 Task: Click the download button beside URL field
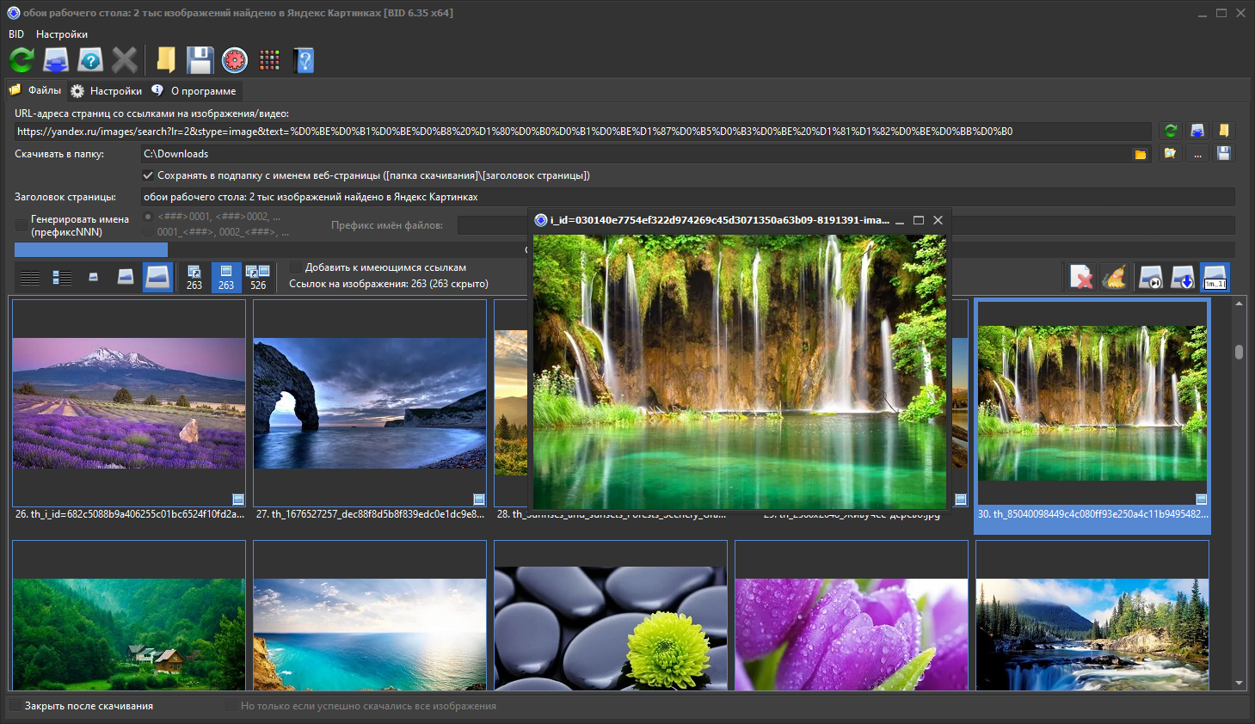[x=1197, y=131]
